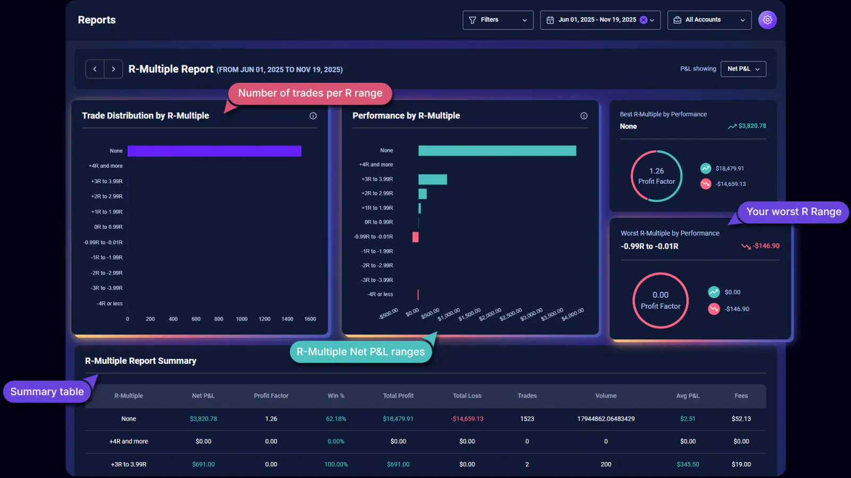Click the +3R to 3.99R teal bar
Image resolution: width=851 pixels, height=478 pixels.
[x=432, y=180]
